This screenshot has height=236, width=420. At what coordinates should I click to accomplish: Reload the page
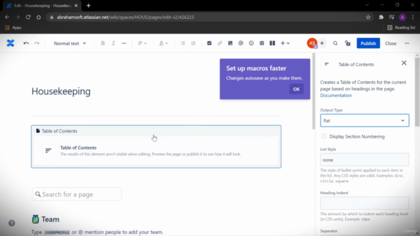(x=28, y=17)
